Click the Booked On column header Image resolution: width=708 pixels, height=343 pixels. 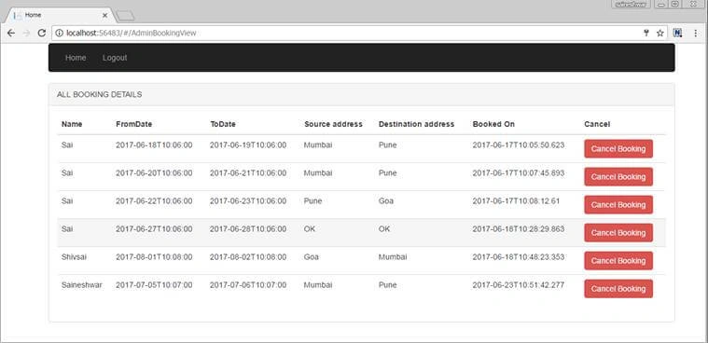coord(493,124)
